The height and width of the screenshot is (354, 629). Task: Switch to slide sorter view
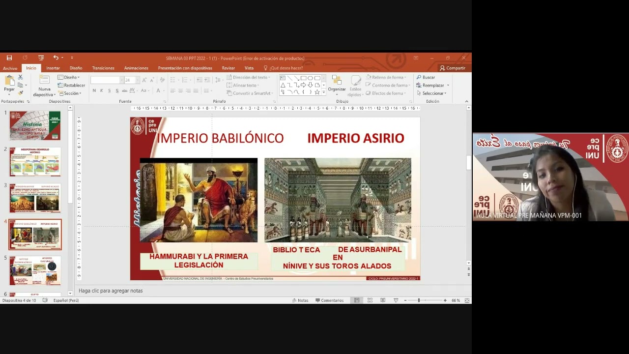370,300
